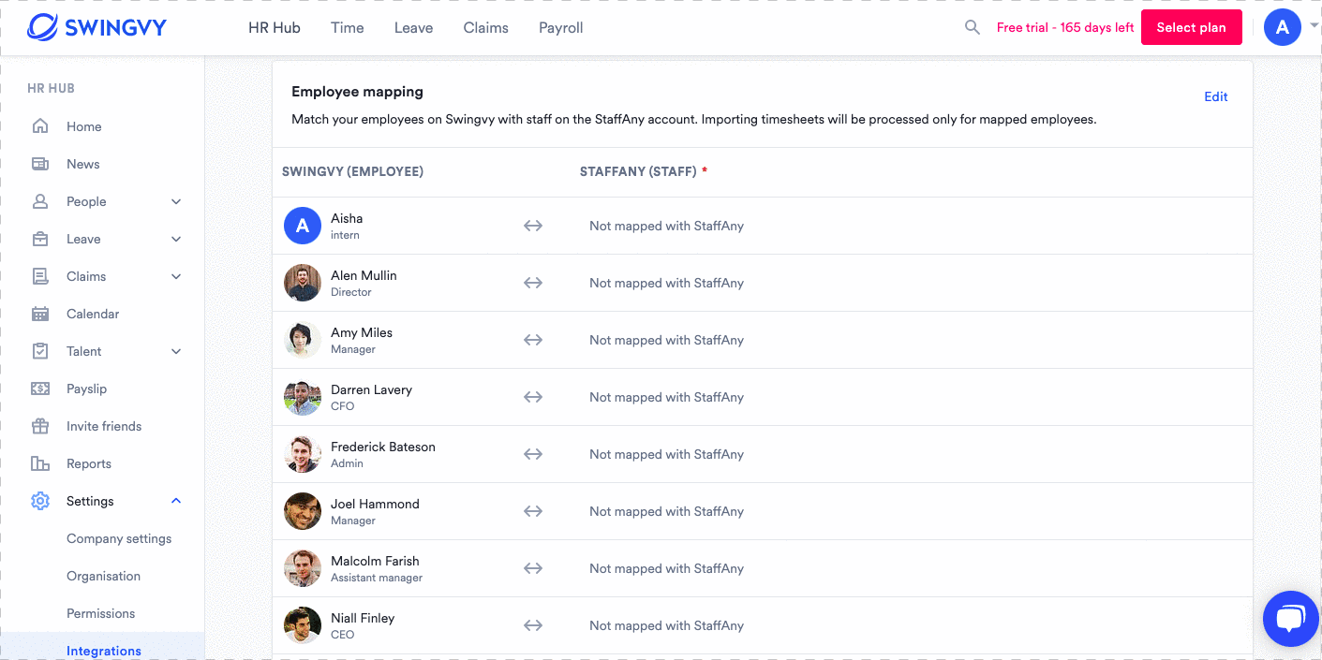
Task: Click the mapping arrows for Amy Miles
Action: coord(533,340)
